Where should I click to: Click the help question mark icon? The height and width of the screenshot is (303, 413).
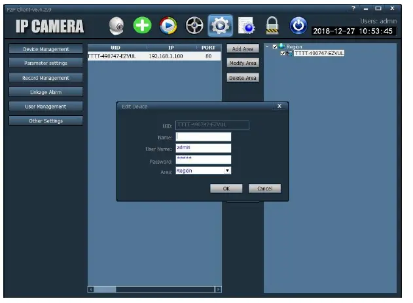pyautogui.click(x=353, y=8)
